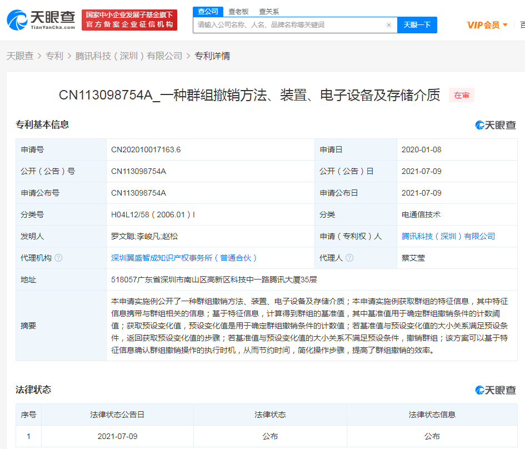
Task: Click the 法律状态公告日 column header
Action: [117, 415]
